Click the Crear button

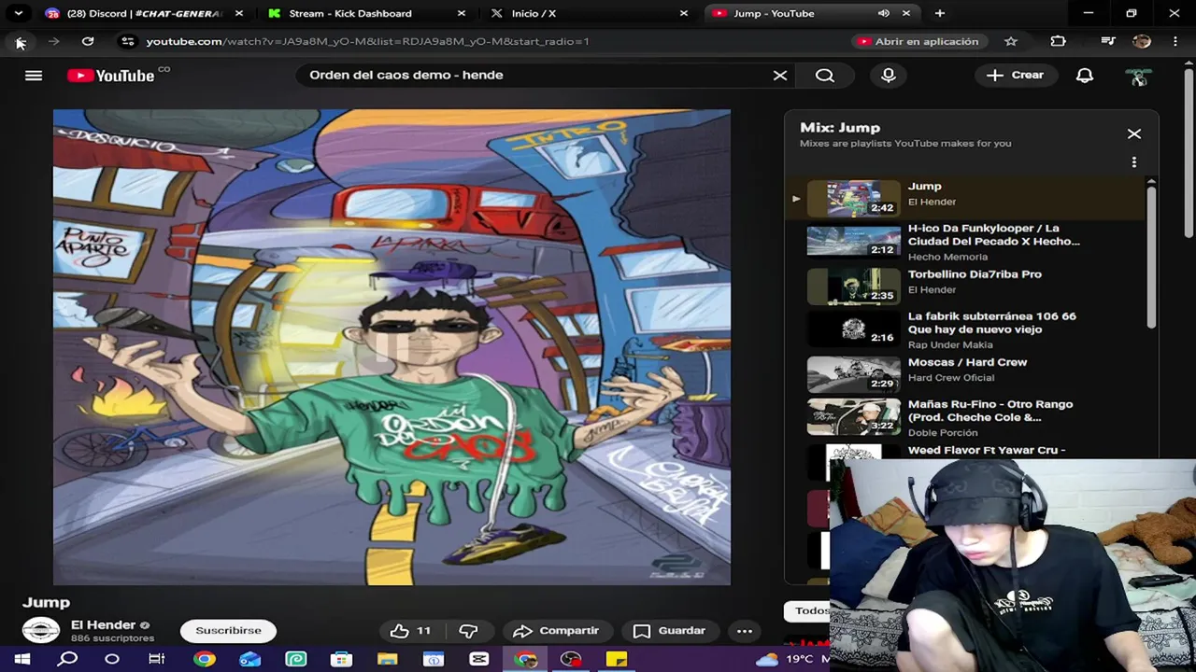pyautogui.click(x=1016, y=76)
